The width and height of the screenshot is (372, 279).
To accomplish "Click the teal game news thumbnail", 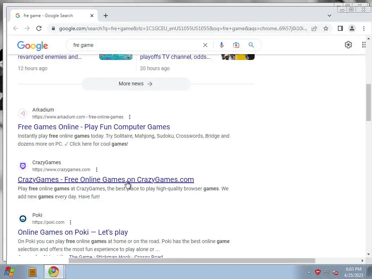I will [x=116, y=57].
